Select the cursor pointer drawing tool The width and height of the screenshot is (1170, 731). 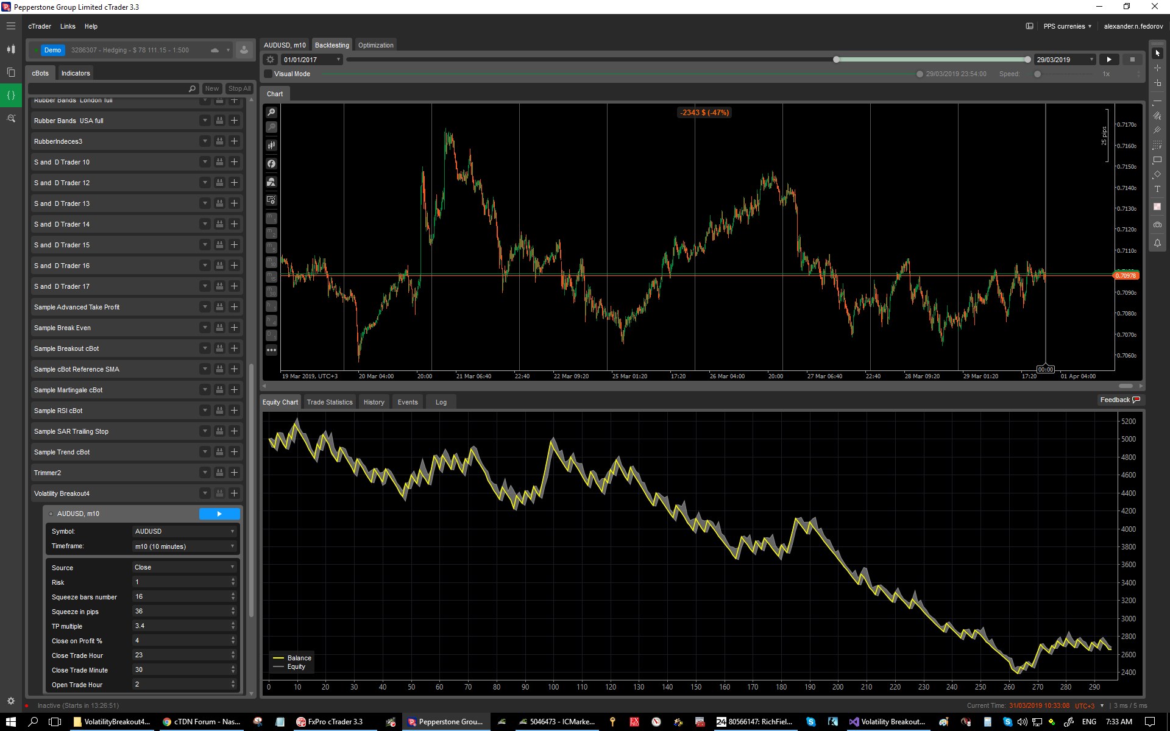tap(1157, 54)
